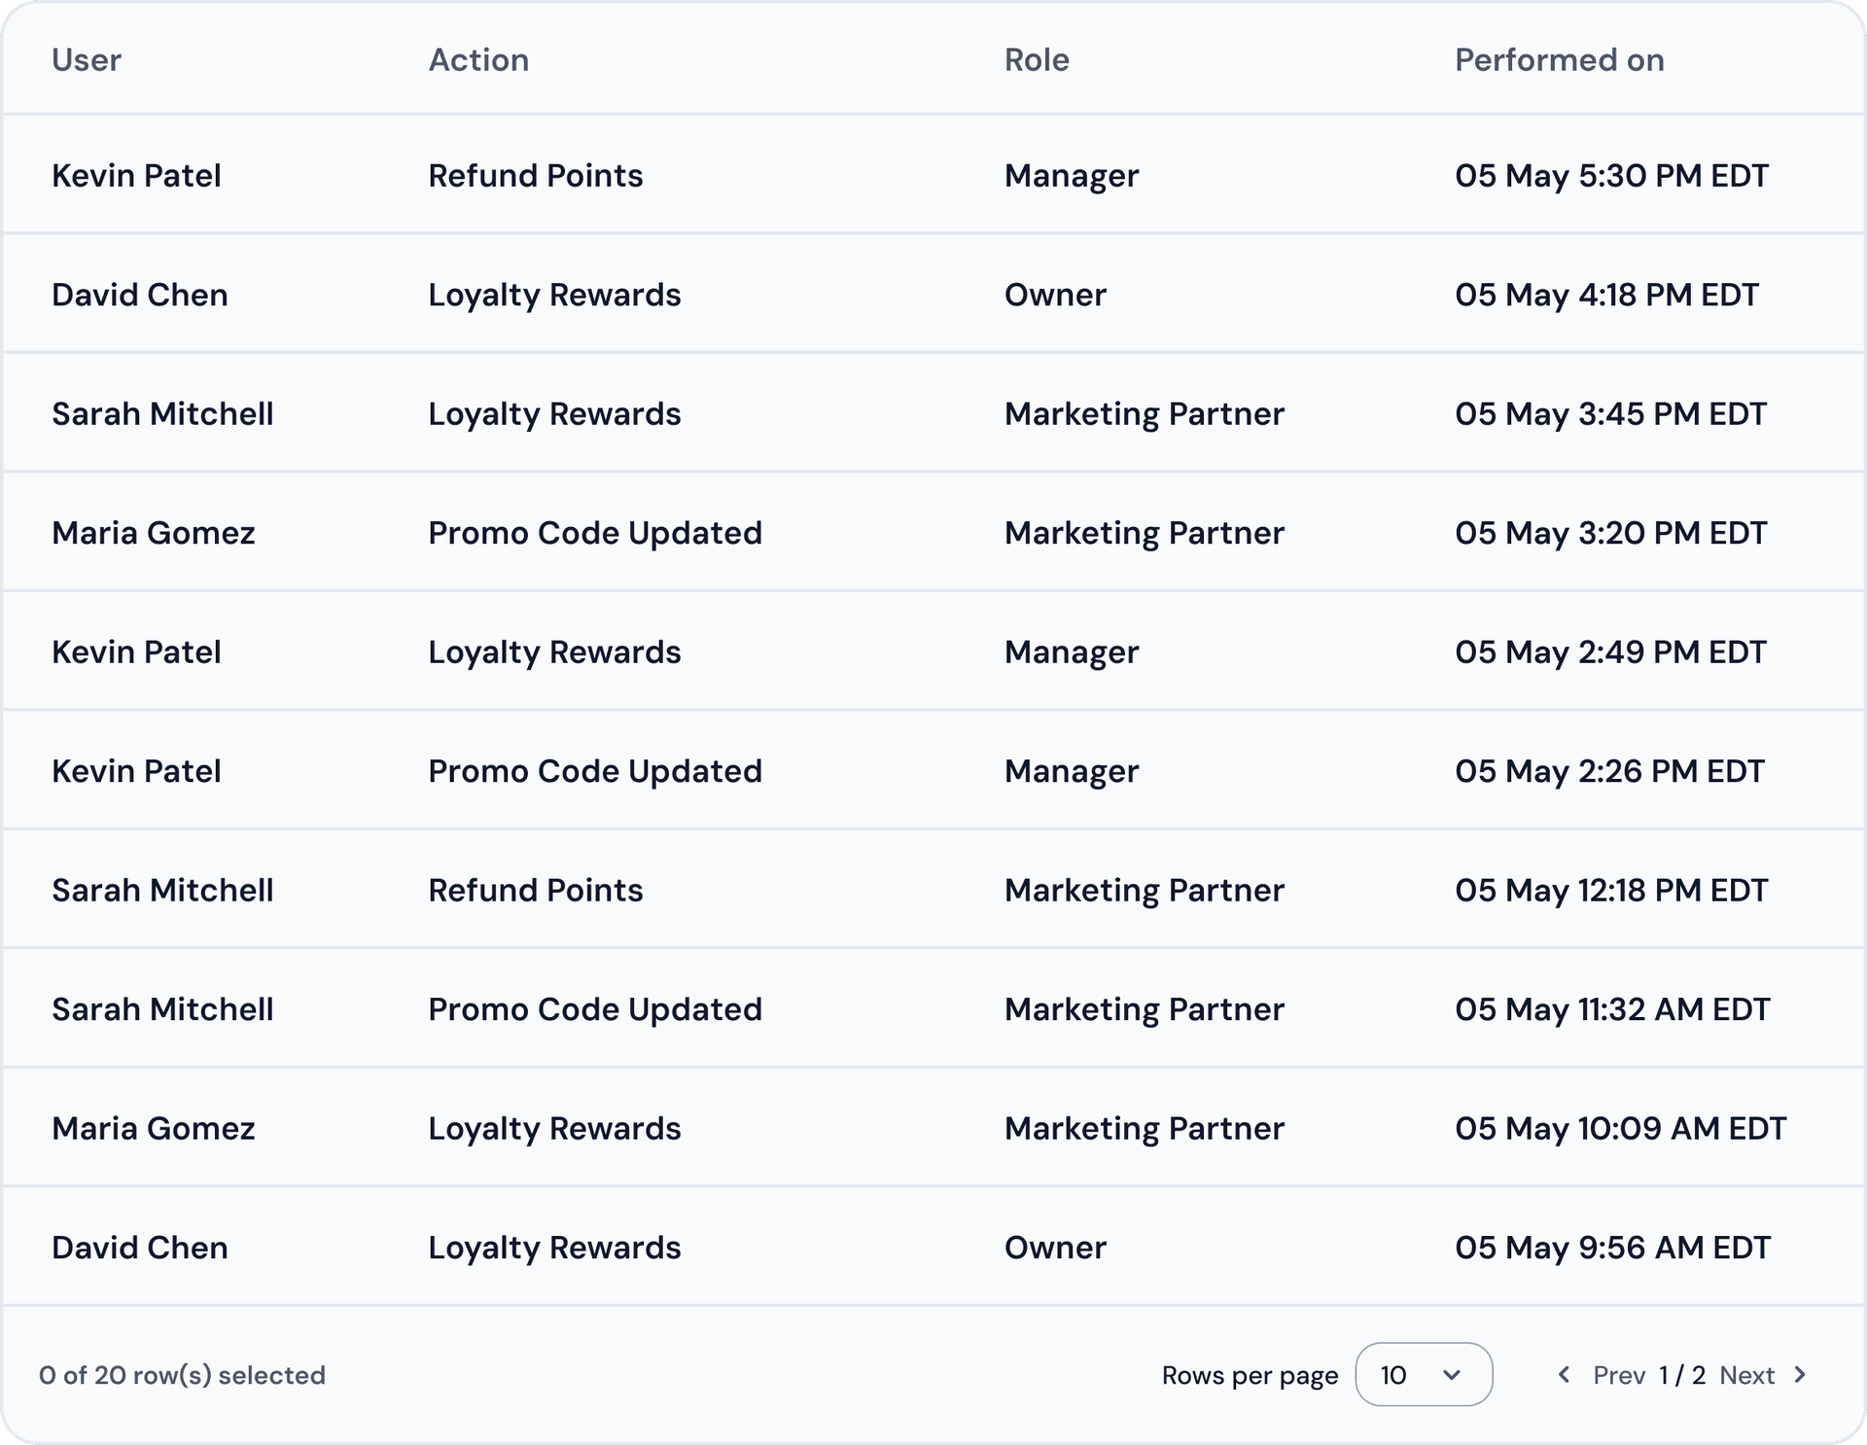1867x1445 pixels.
Task: Click Owner role in the 9:56 AM row
Action: [1055, 1248]
